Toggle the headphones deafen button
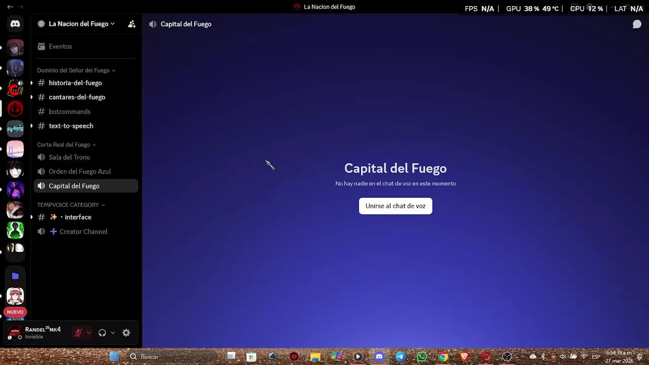Image resolution: width=649 pixels, height=365 pixels. [x=102, y=333]
